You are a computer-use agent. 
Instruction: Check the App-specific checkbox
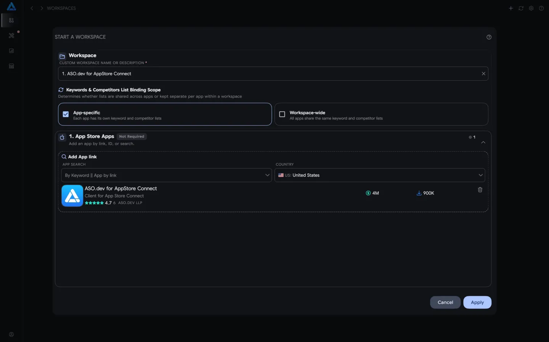tap(66, 114)
